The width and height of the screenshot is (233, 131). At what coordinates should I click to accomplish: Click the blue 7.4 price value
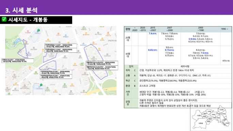tap(153, 34)
